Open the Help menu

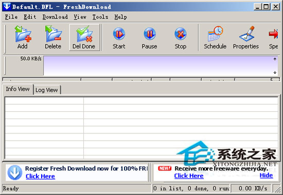(120, 17)
